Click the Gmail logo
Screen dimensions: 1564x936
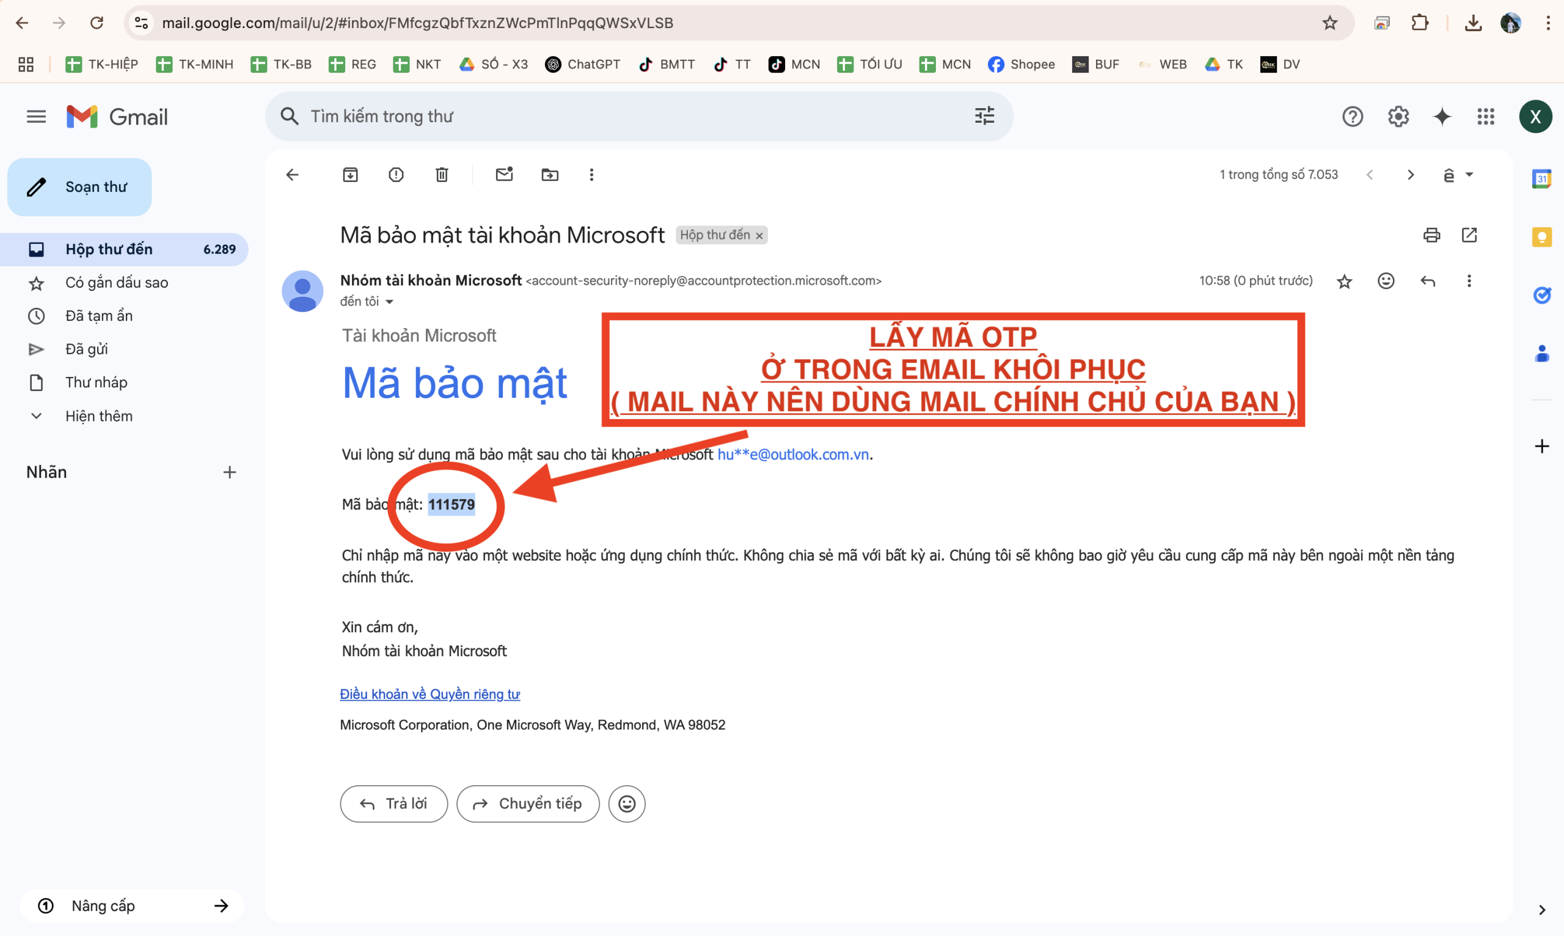pos(117,117)
